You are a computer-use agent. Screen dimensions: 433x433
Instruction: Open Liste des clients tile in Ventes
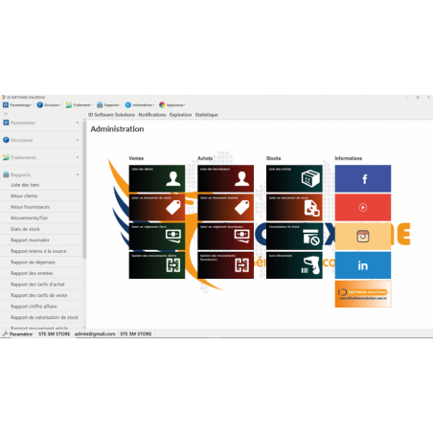click(157, 178)
